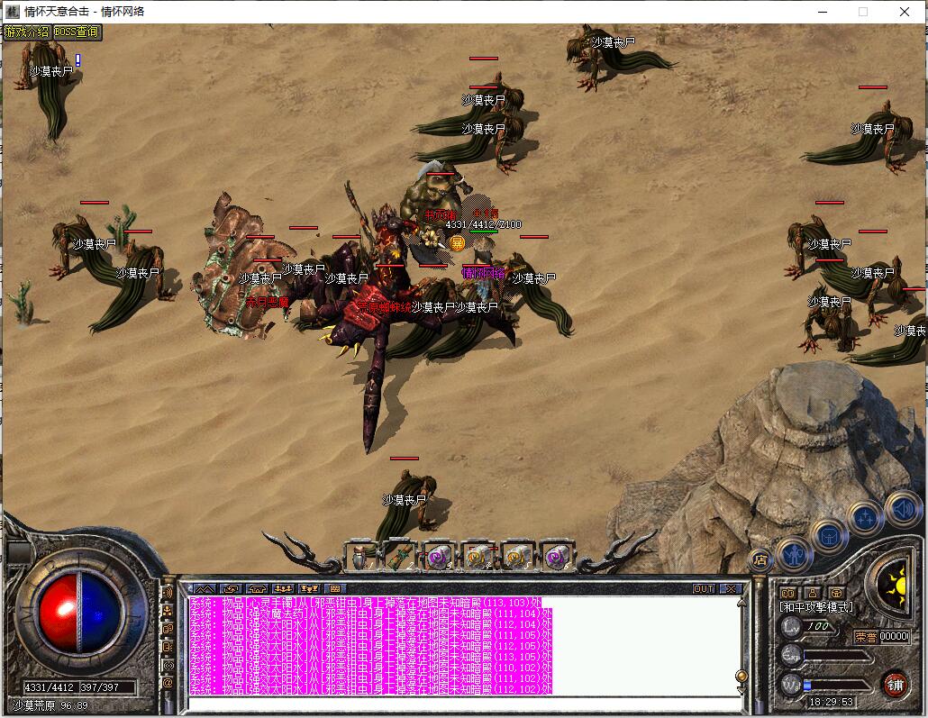Viewport: 928px width, 718px height.
Task: Click the fifth chat toolbar button
Action: tap(310, 589)
